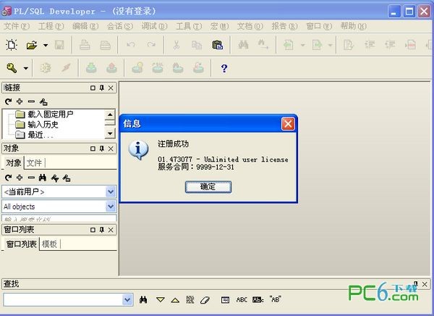Viewport: 434px width, 316px height.
Task: Switch to the 文件 tab in 对象 panel
Action: pyautogui.click(x=34, y=163)
